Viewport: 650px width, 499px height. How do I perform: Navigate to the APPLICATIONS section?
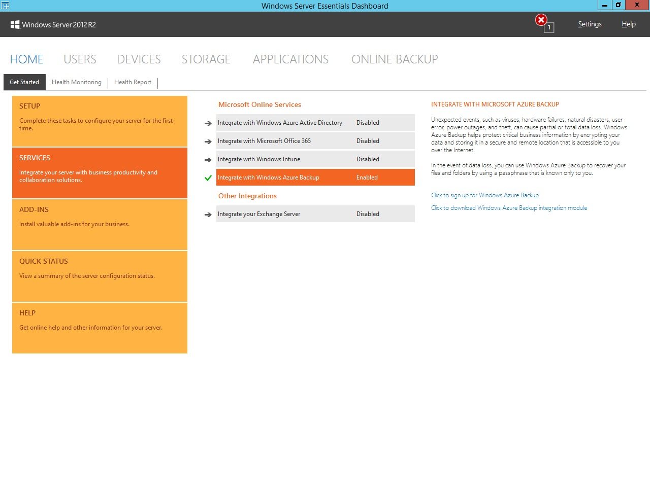(x=290, y=59)
